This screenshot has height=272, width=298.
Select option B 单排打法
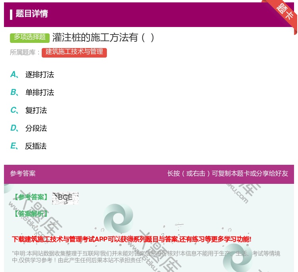[x=32, y=92]
